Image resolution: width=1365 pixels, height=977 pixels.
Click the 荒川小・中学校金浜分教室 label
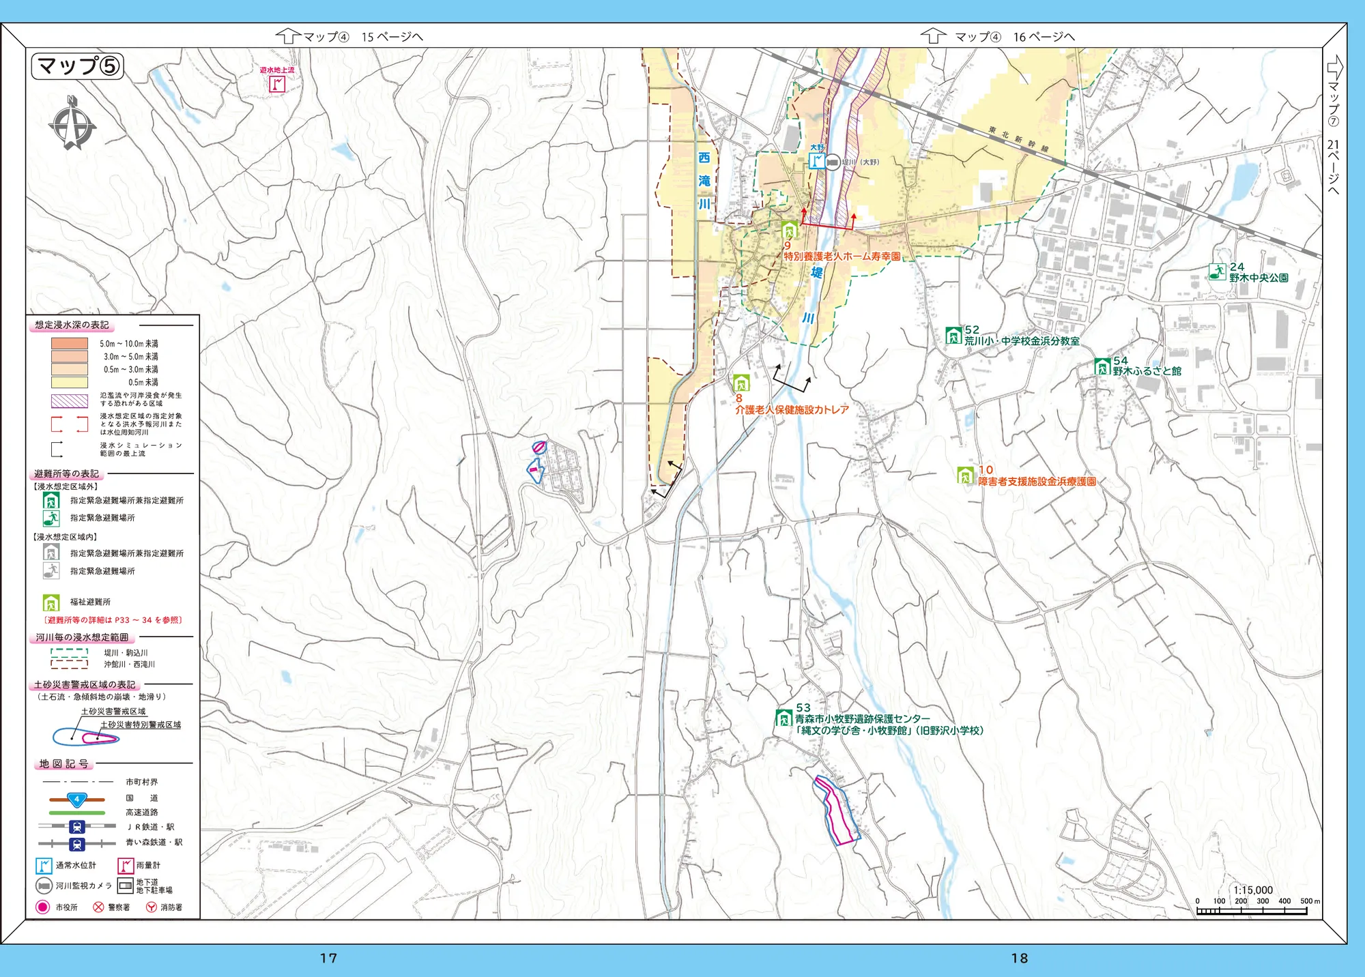[1022, 341]
